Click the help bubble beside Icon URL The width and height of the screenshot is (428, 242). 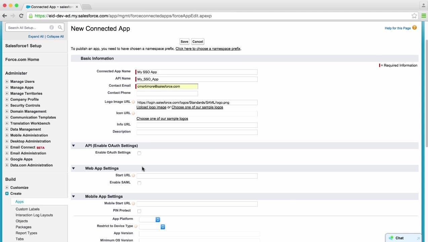(133, 113)
